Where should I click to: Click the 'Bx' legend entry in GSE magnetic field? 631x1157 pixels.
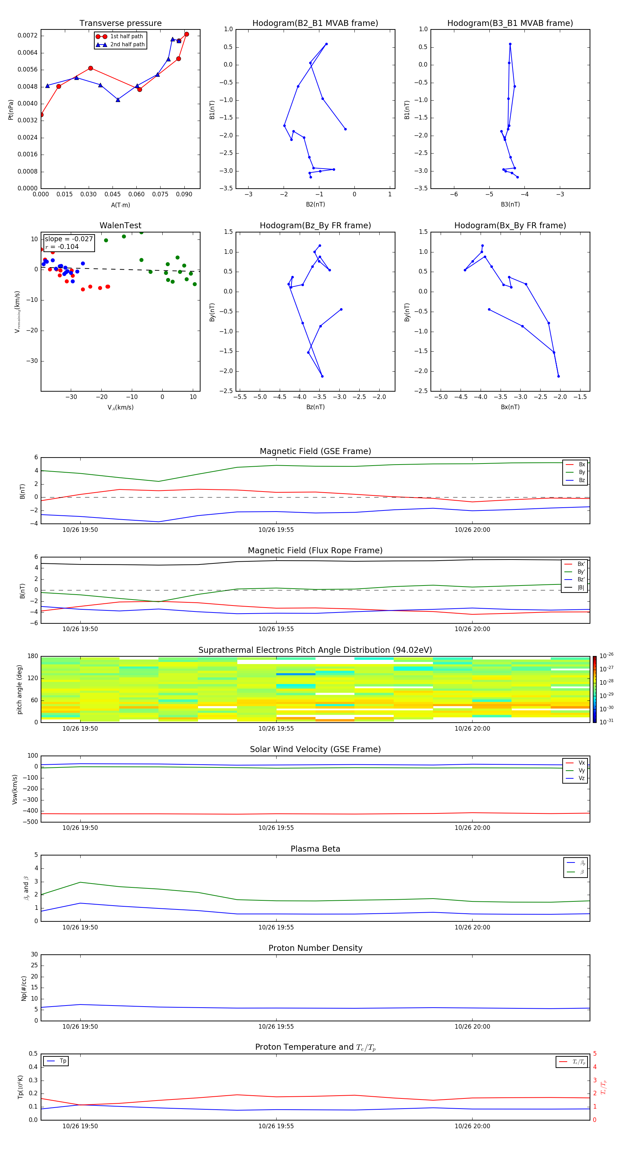[x=575, y=465]
